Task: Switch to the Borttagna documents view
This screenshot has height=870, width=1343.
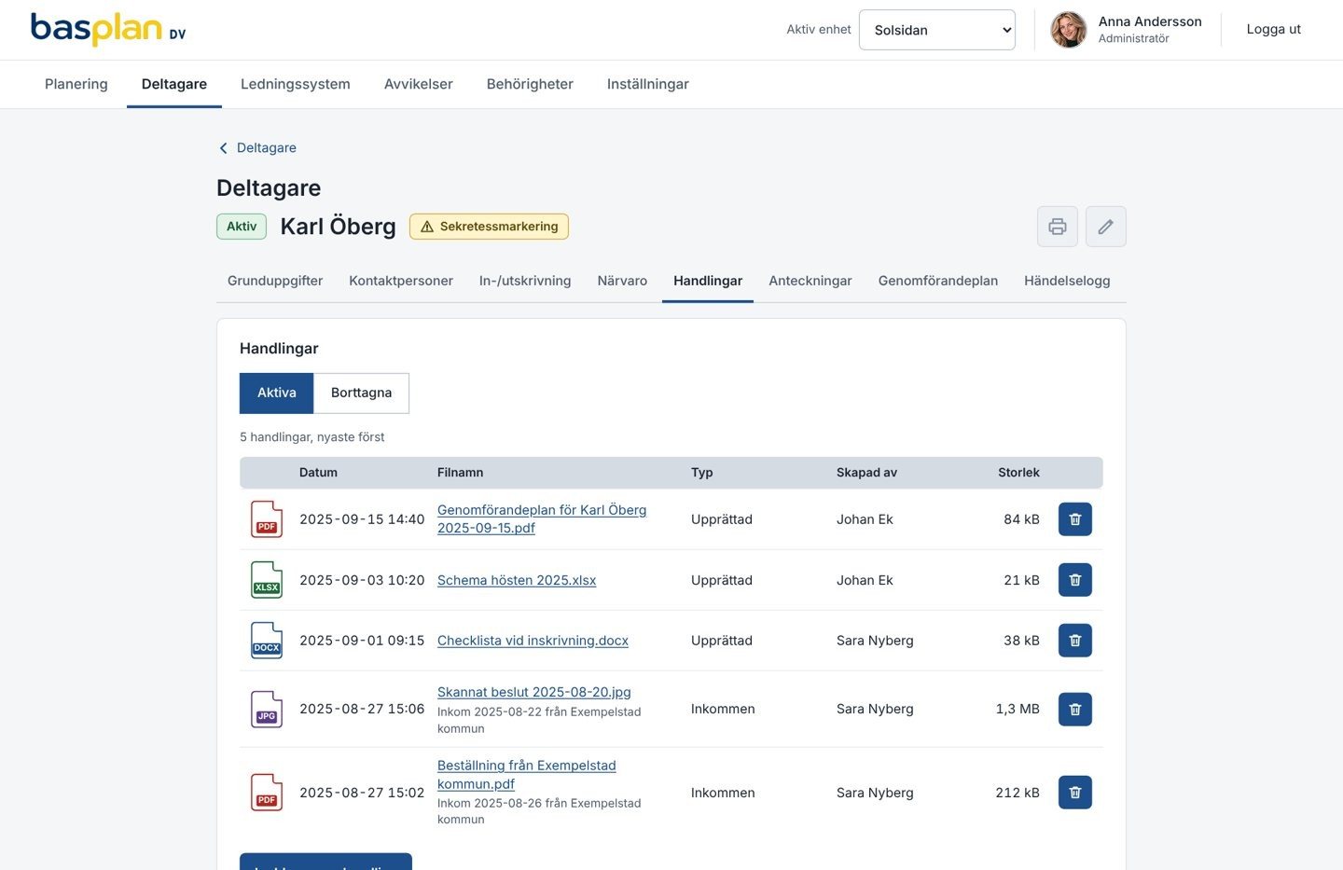Action: [361, 394]
